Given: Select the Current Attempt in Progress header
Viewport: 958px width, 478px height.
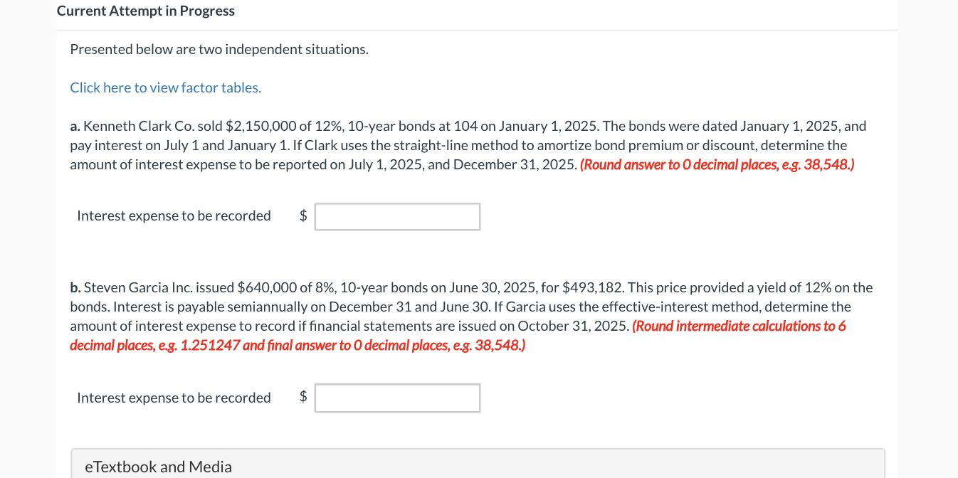Looking at the screenshot, I should [x=145, y=10].
